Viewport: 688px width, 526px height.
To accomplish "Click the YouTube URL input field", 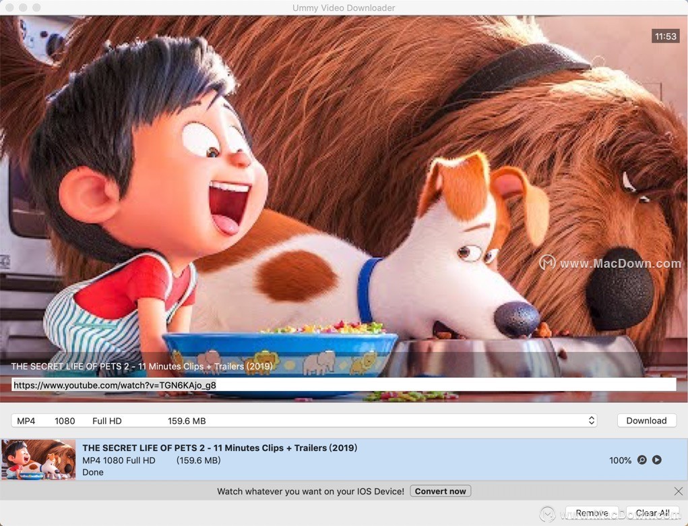I will 344,385.
